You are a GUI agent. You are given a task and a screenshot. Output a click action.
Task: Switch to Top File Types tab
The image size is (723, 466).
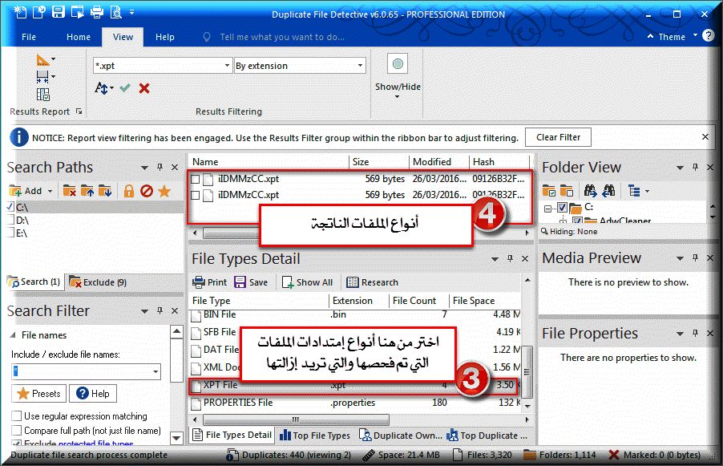pos(315,435)
